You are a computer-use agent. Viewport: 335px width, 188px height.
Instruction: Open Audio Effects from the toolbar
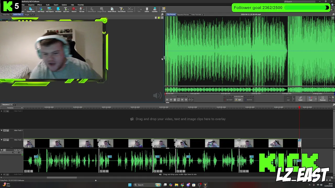point(112,10)
